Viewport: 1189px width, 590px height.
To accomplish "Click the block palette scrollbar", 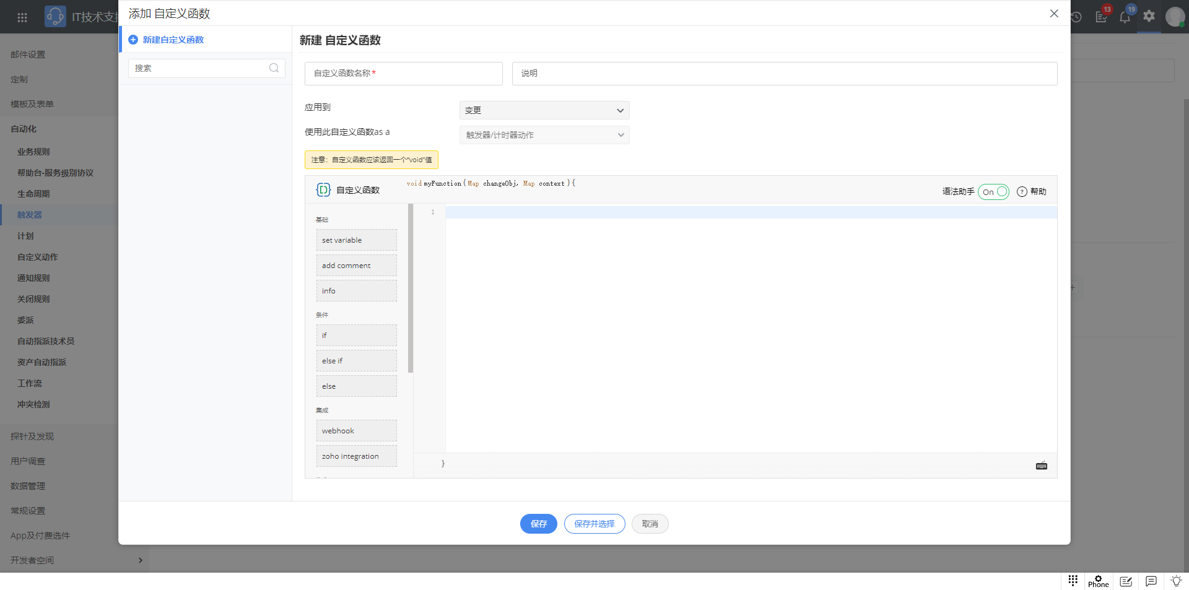I will click(x=411, y=288).
